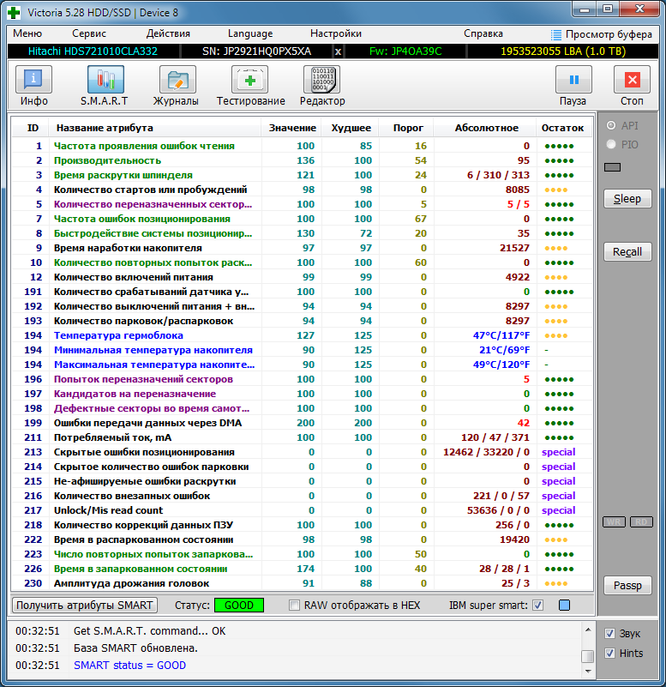Click the Get SMART attributes button
The width and height of the screenshot is (666, 687).
point(85,606)
